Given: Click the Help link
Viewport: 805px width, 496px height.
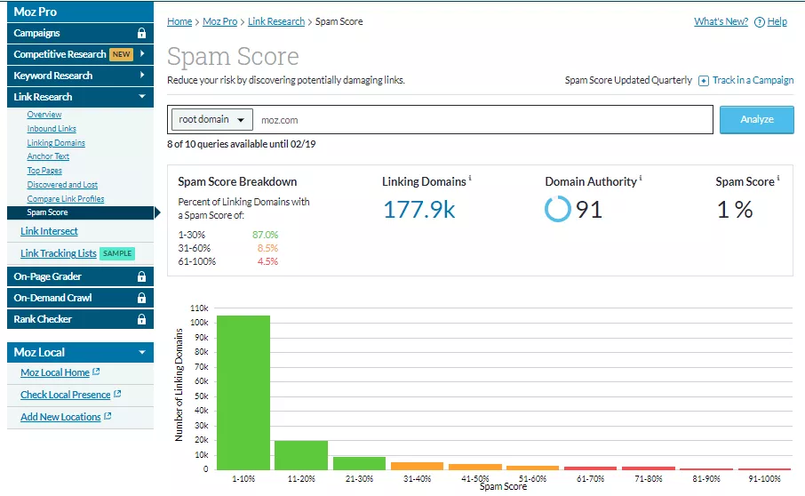Looking at the screenshot, I should point(777,21).
